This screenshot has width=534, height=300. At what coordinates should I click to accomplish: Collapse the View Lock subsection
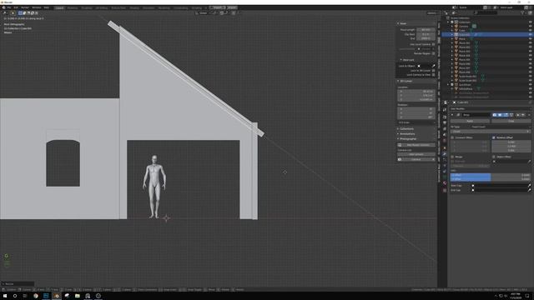coord(400,60)
